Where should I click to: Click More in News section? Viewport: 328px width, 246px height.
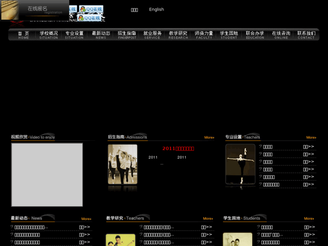point(86,219)
